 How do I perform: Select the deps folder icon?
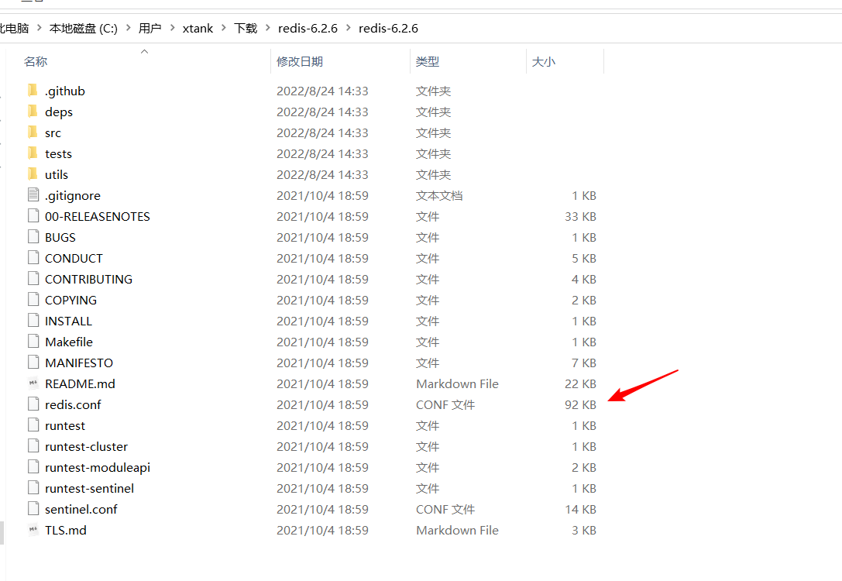(x=32, y=112)
